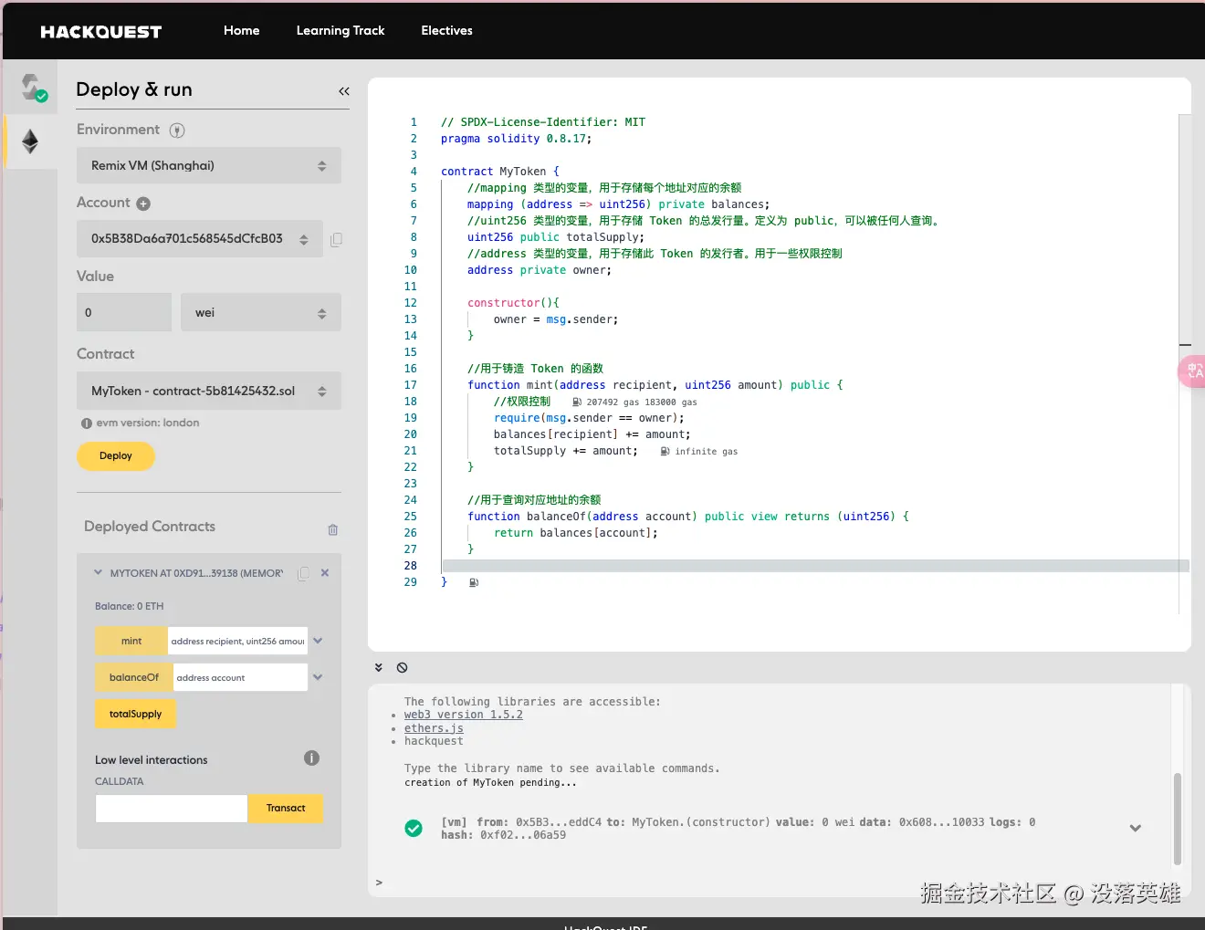Click the 'contract MyToken {' line
This screenshot has width=1205, height=930.
(x=500, y=172)
